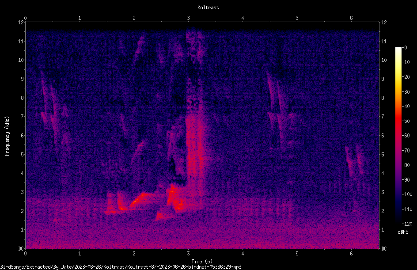Click the '12' label on left frequency axis
Image resolution: width=417 pixels, height=270 pixels.
21,23
